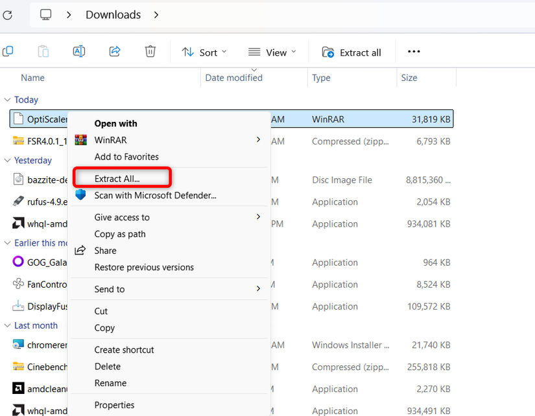
Task: Sort by the Date modified column header
Action: point(233,78)
